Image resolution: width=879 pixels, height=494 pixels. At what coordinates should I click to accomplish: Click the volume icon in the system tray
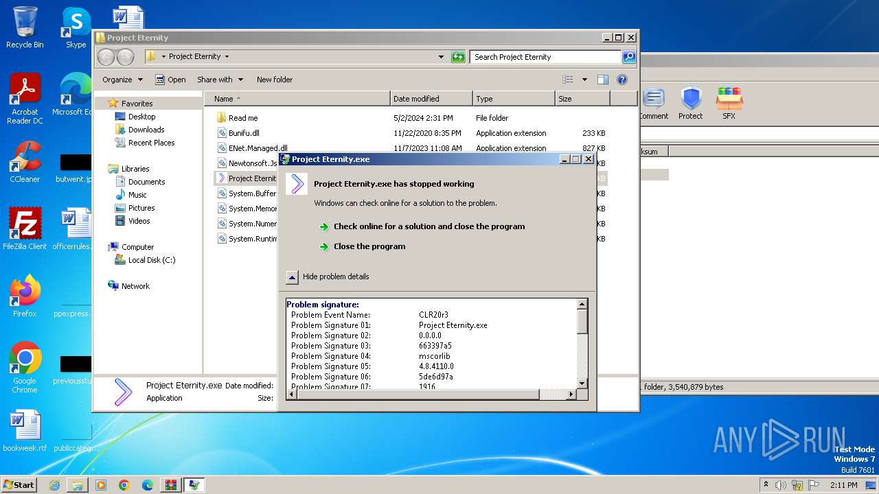pos(781,485)
